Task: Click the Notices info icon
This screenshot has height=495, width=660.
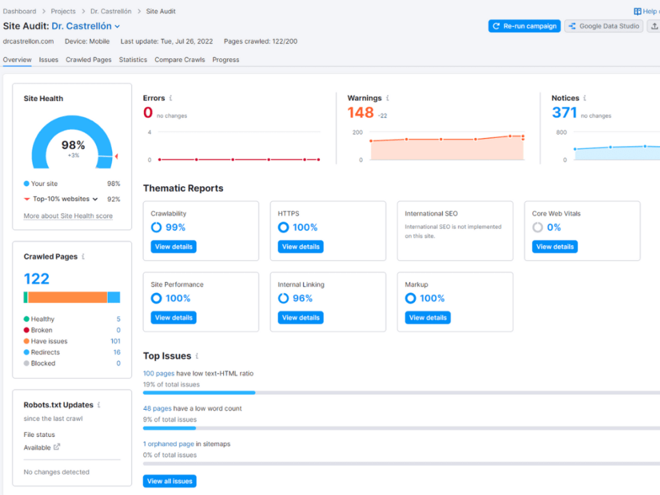Action: [x=585, y=98]
